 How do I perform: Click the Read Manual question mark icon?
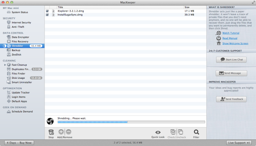click(x=219, y=38)
